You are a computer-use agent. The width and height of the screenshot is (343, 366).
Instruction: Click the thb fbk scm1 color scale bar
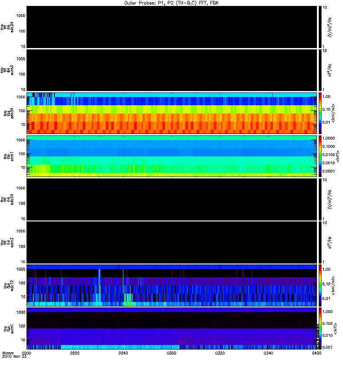click(320, 156)
